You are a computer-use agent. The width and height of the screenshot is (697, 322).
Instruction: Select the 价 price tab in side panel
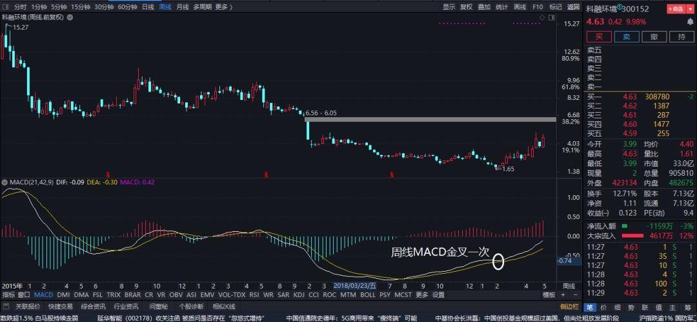tap(603, 307)
